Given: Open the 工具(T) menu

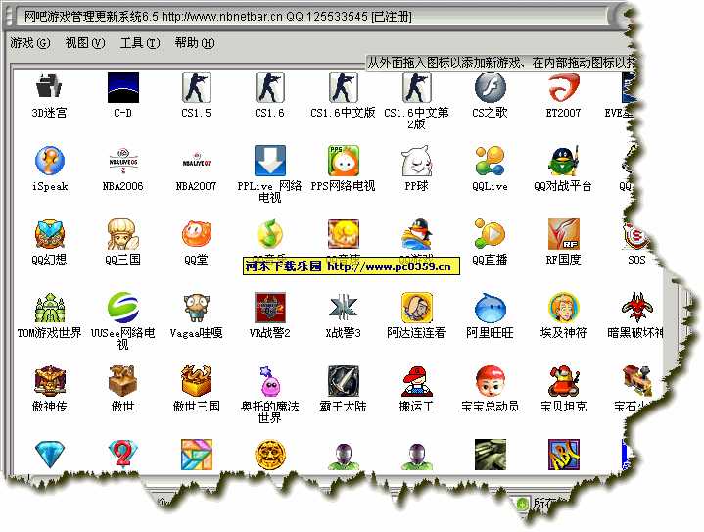Looking at the screenshot, I should pyautogui.click(x=140, y=43).
